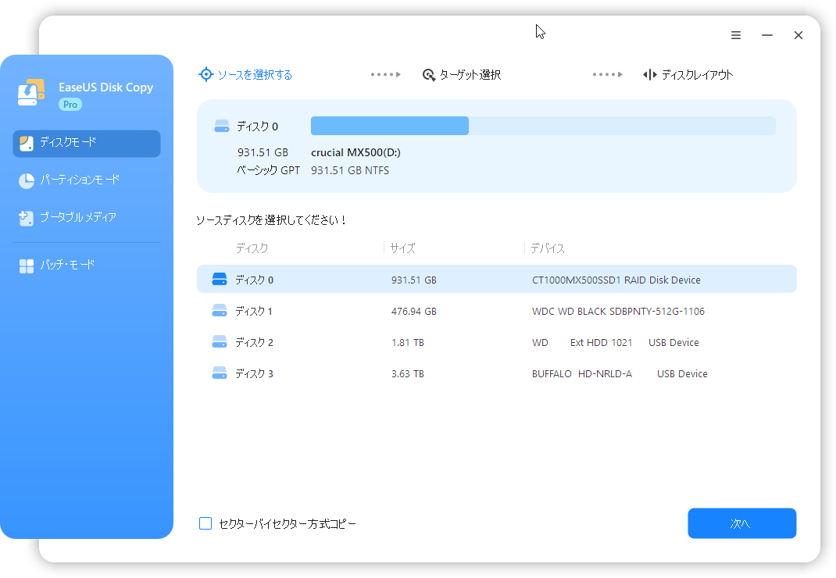Screen dimensions: 836x578
Task: Minimize the EaseUS Disk Copy window
Action: (767, 35)
